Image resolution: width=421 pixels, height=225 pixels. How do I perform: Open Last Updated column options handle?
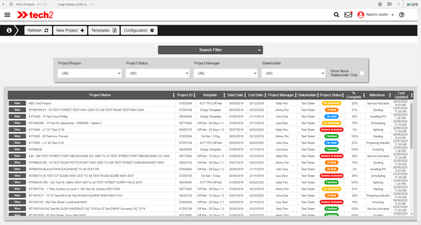(411, 95)
